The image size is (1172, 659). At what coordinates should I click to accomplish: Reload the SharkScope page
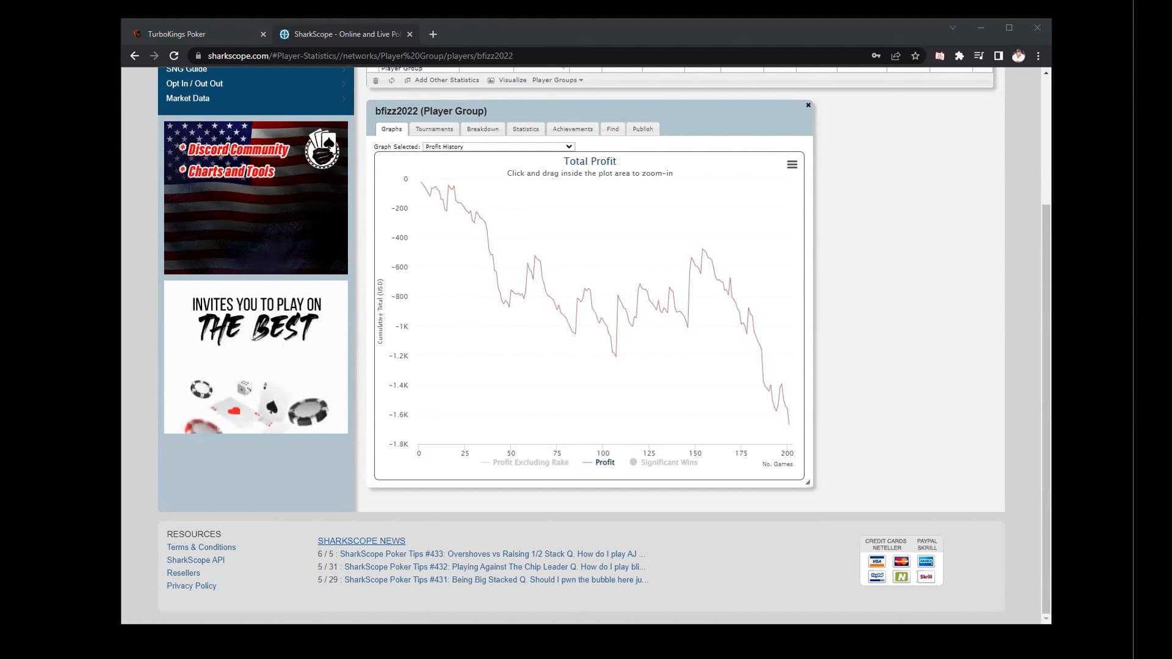(174, 56)
